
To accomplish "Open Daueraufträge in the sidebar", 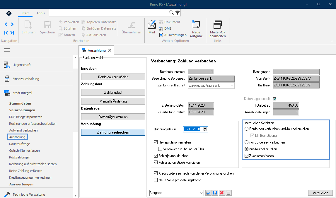I will [20, 144].
